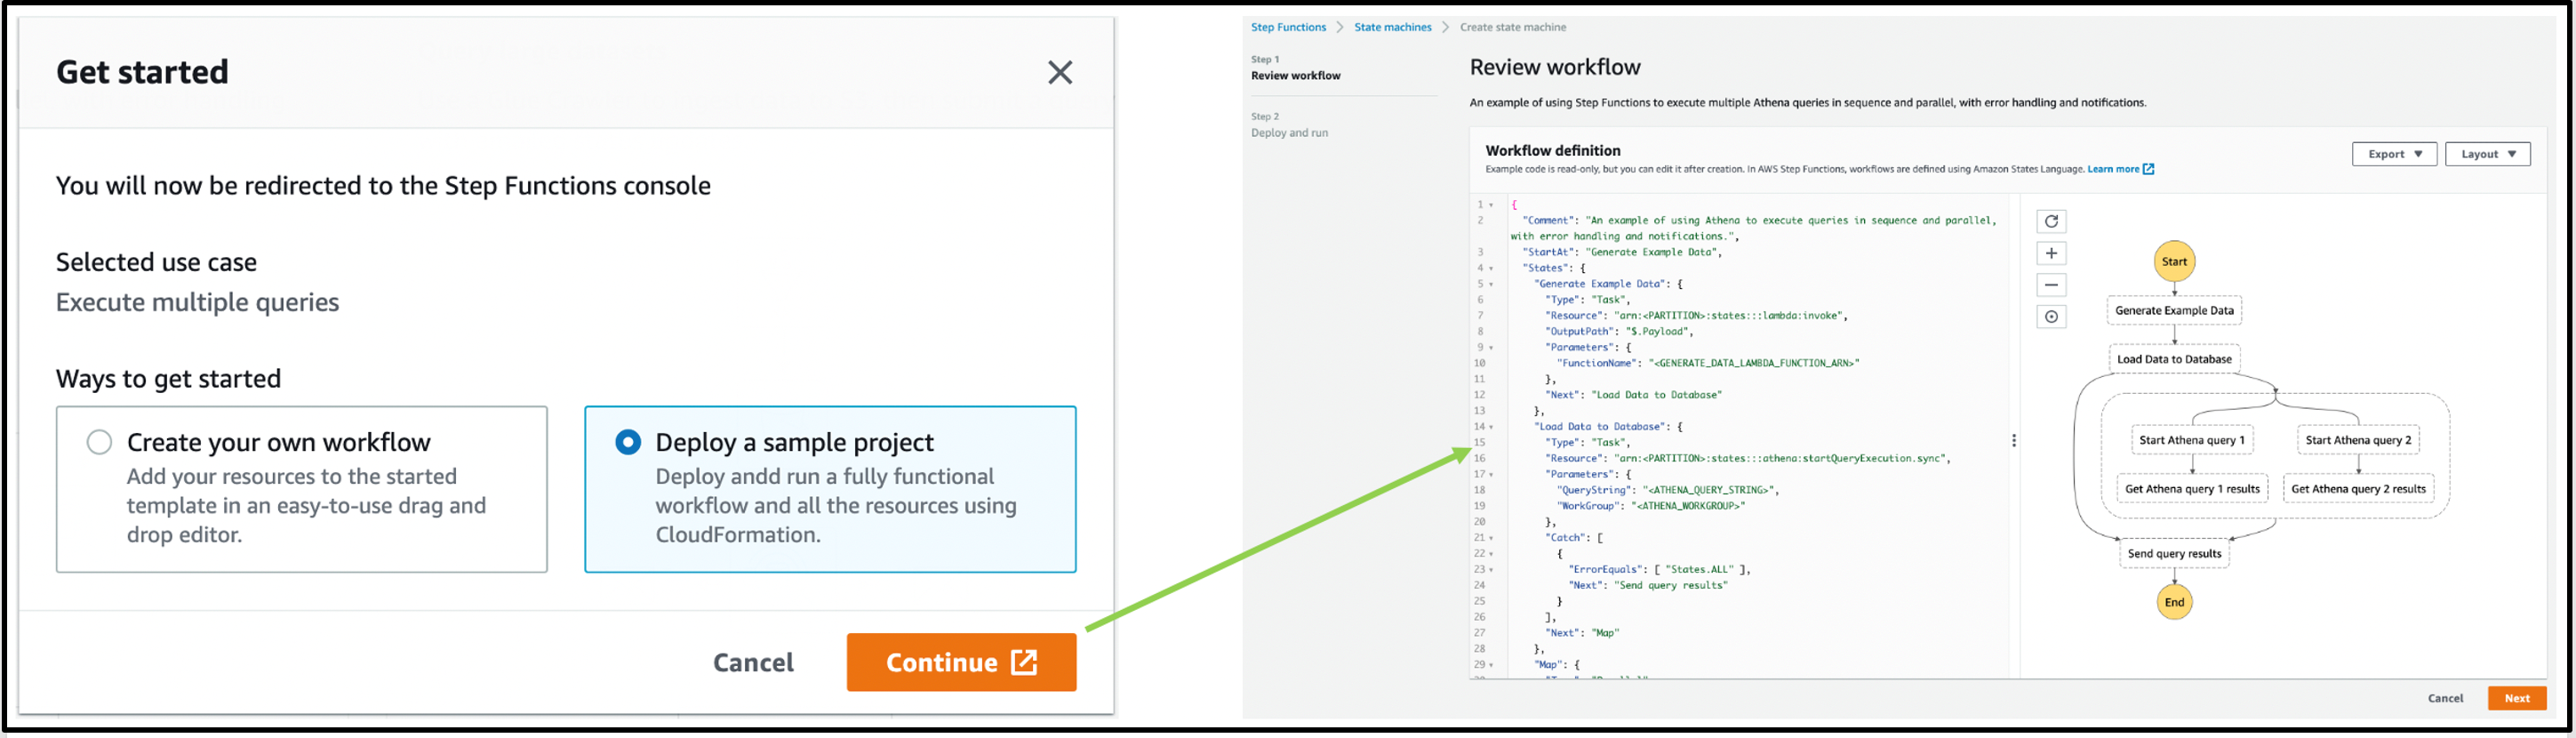
Task: Close the Get started dialog
Action: click(1060, 72)
